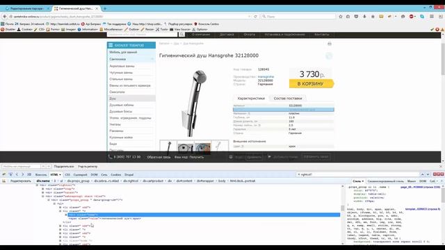Open Контакты in site navigation

(321, 34)
